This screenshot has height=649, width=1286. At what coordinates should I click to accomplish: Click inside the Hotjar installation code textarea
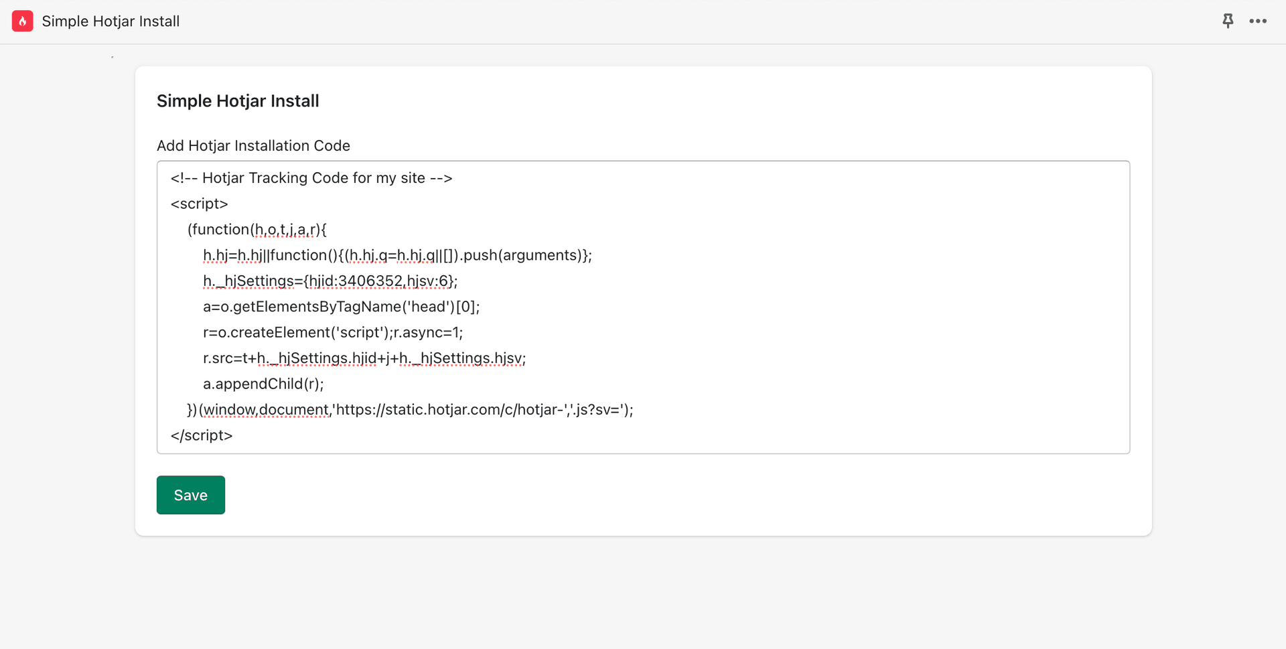coord(643,307)
